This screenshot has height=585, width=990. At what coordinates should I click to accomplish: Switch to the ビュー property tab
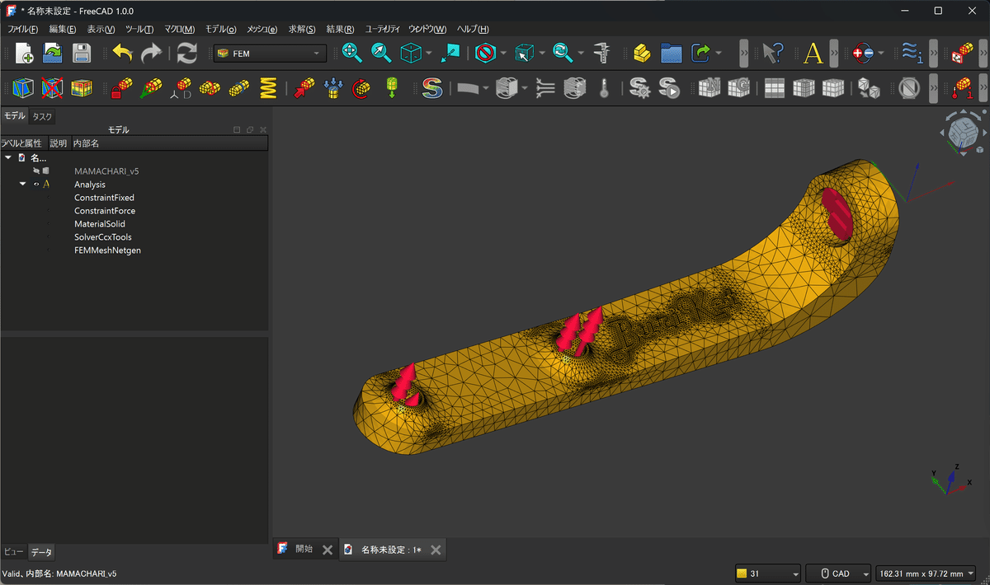point(13,551)
